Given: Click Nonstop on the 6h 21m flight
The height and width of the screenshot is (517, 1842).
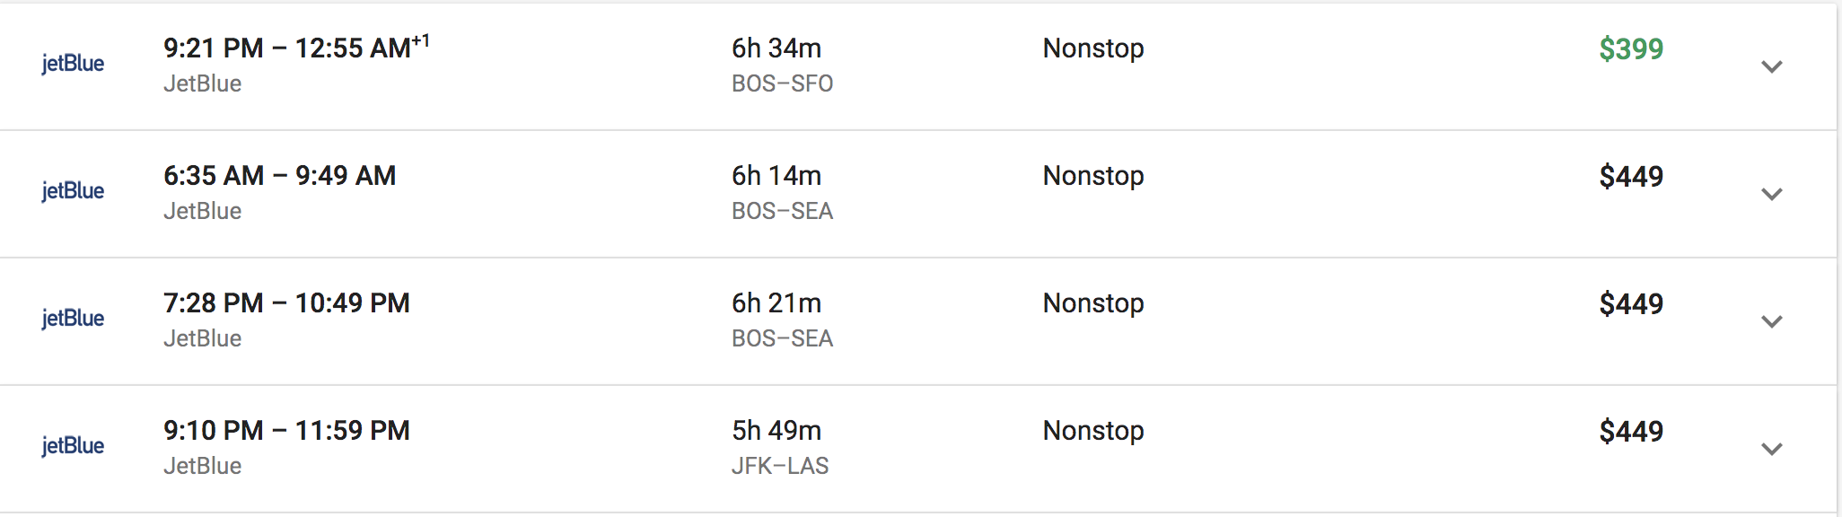Looking at the screenshot, I should [1093, 302].
